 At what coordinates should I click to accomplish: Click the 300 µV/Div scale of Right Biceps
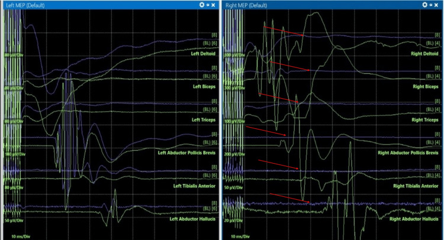coord(234,88)
